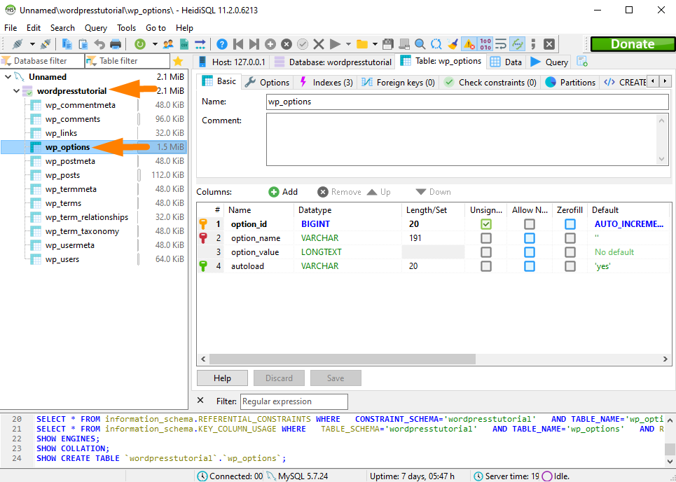
Task: Click the yellow favorites star icon
Action: [x=178, y=61]
